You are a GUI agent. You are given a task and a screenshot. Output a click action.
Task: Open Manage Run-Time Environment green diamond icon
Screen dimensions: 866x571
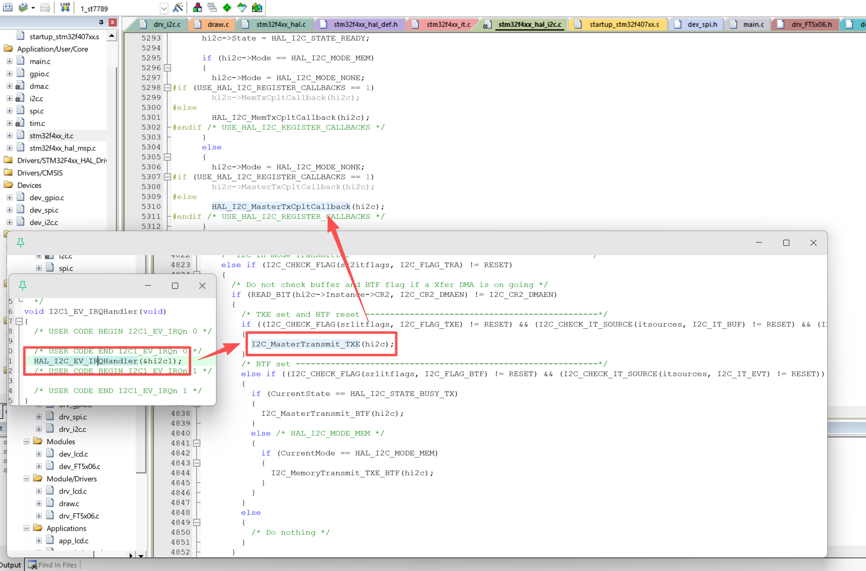click(x=227, y=7)
